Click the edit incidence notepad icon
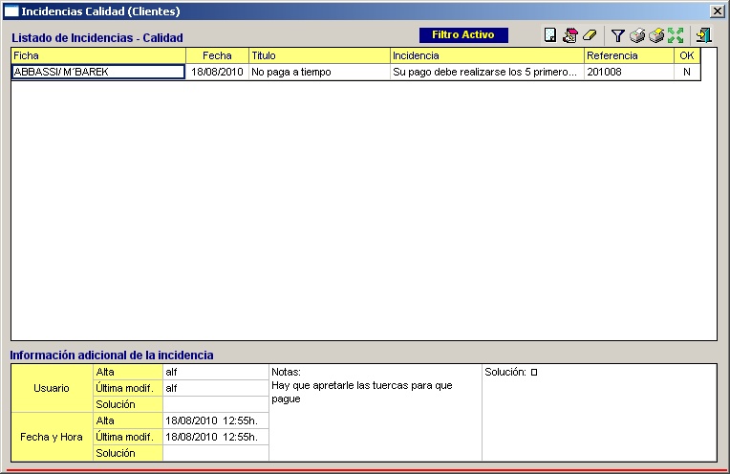 pos(569,35)
